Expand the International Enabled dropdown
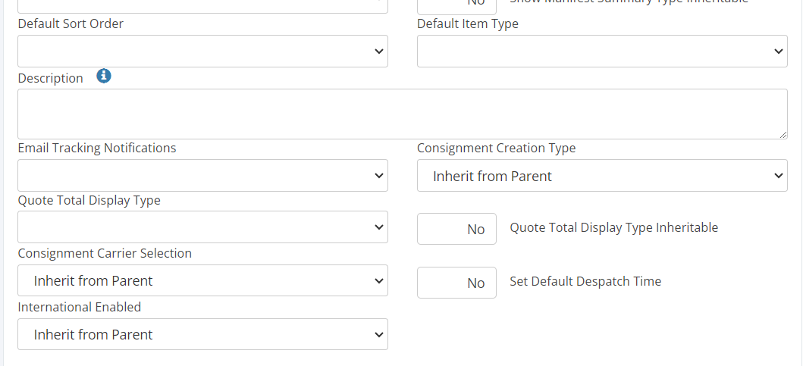The height and width of the screenshot is (366, 803). click(x=202, y=334)
